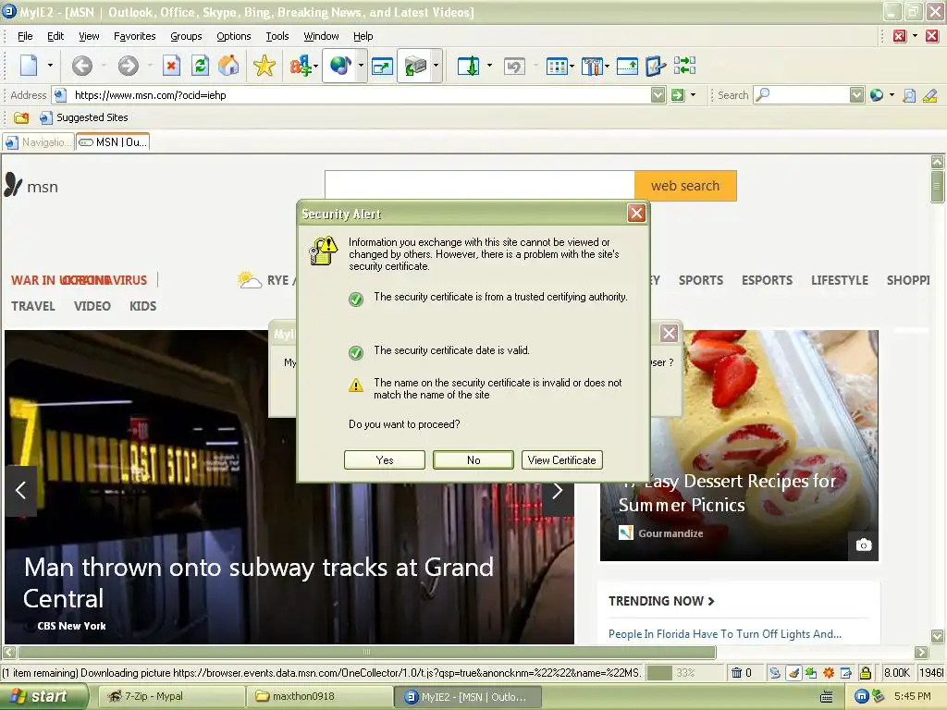Go forward with the Forward arrow button
Image resolution: width=947 pixels, height=710 pixels.
(128, 66)
